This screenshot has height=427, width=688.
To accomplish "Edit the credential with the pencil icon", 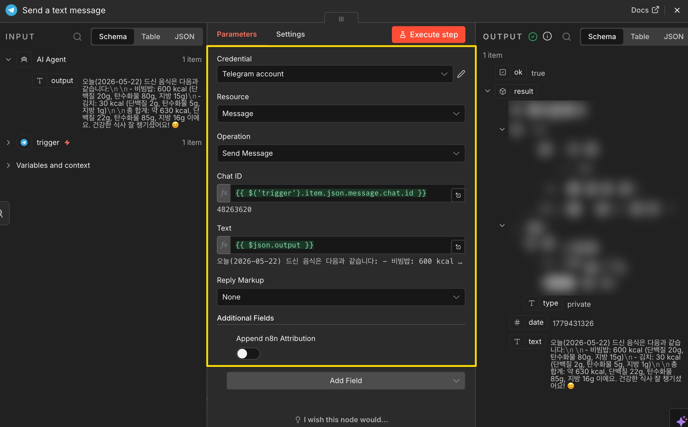I will tap(461, 74).
